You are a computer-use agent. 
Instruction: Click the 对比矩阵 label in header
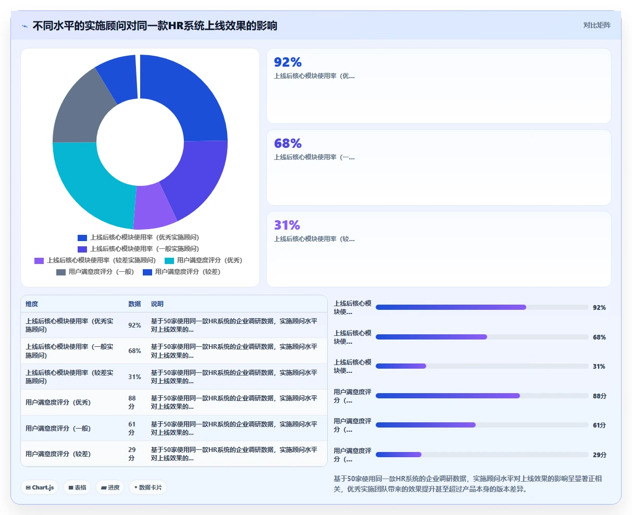[x=597, y=25]
